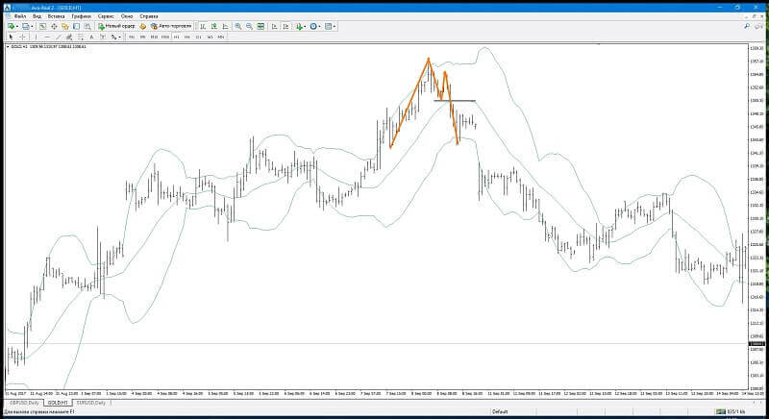The height and width of the screenshot is (419, 769).
Task: Switch timeframe to D1
Action: tap(199, 37)
